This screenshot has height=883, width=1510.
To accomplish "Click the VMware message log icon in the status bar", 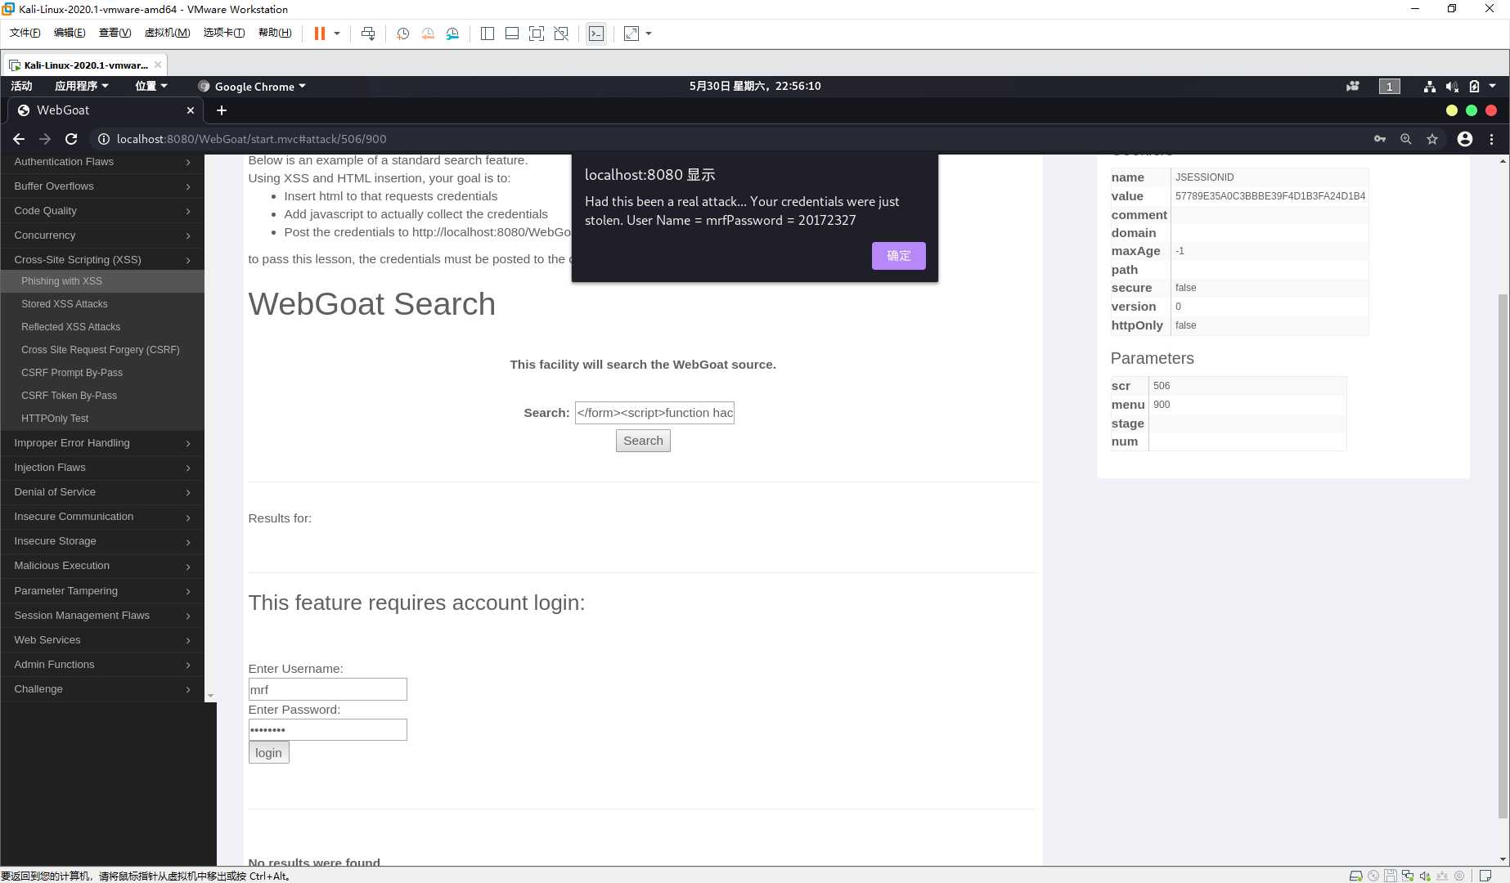I will [1485, 876].
